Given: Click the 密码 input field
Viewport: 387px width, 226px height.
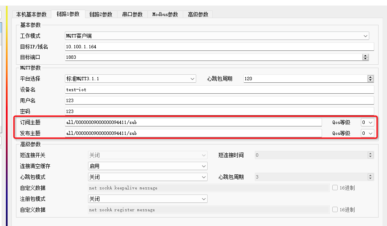Looking at the screenshot, I should (219, 111).
